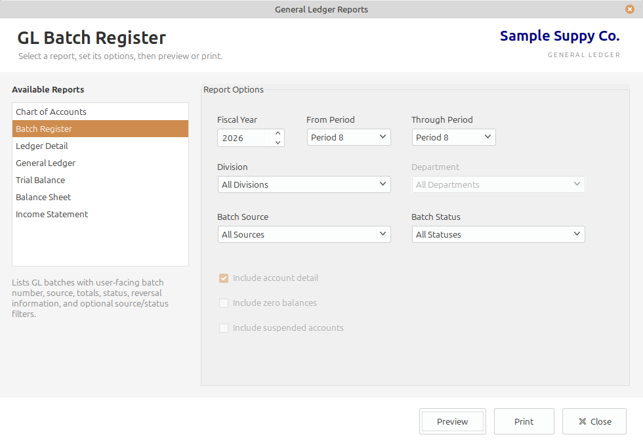Click the report description text about GL batches
This screenshot has width=643, height=445.
coord(91,298)
